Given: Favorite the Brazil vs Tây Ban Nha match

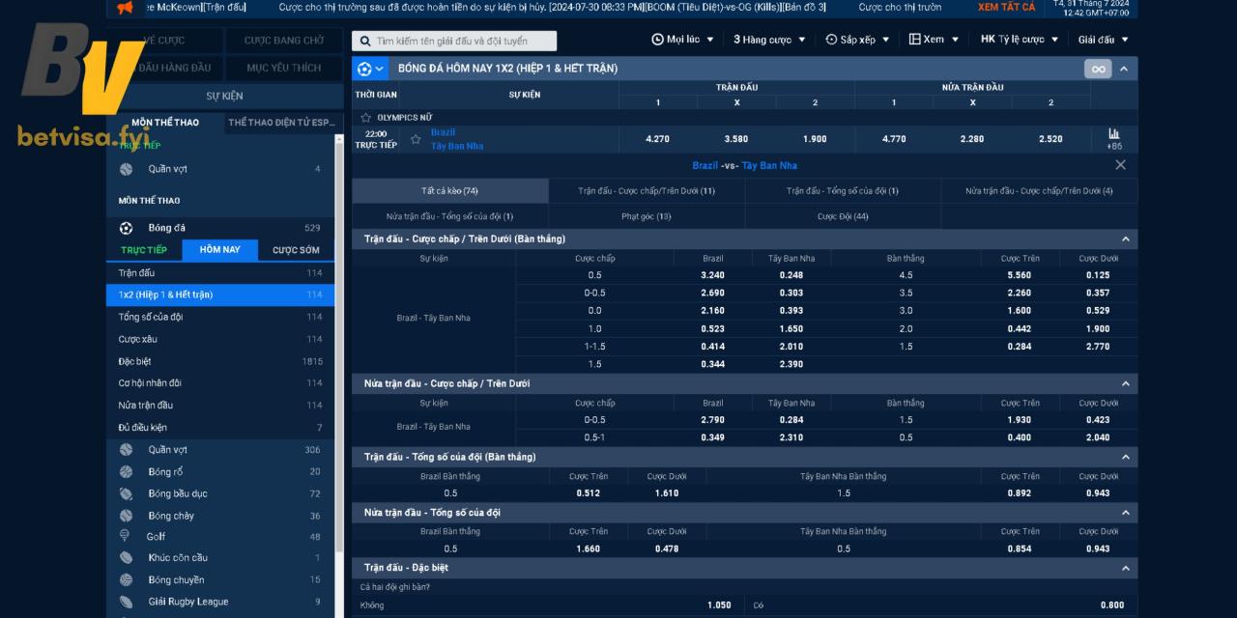Looking at the screenshot, I should [x=416, y=139].
